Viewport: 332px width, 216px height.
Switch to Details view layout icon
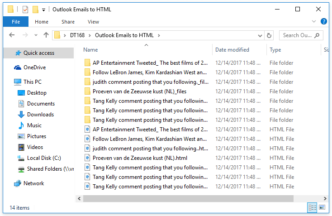point(312,207)
